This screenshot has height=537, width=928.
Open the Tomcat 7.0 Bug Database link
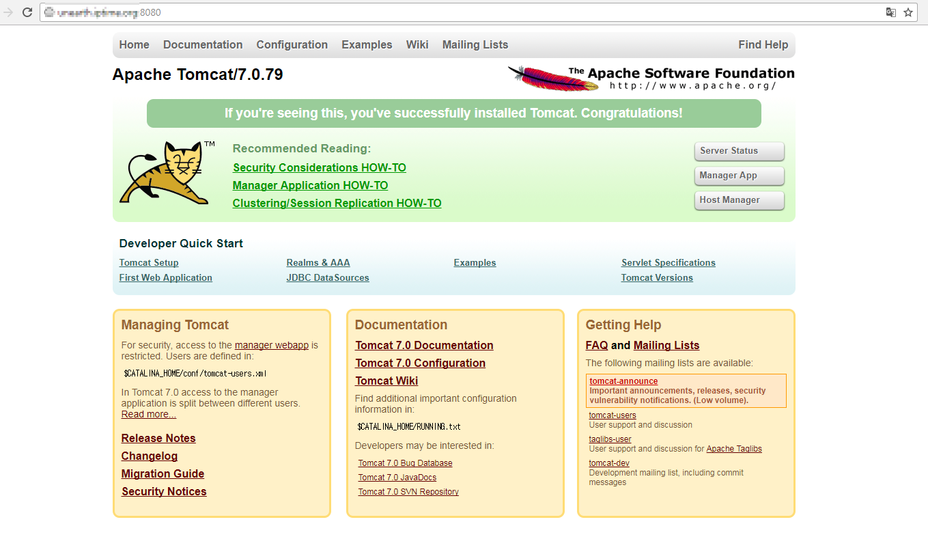tap(406, 463)
